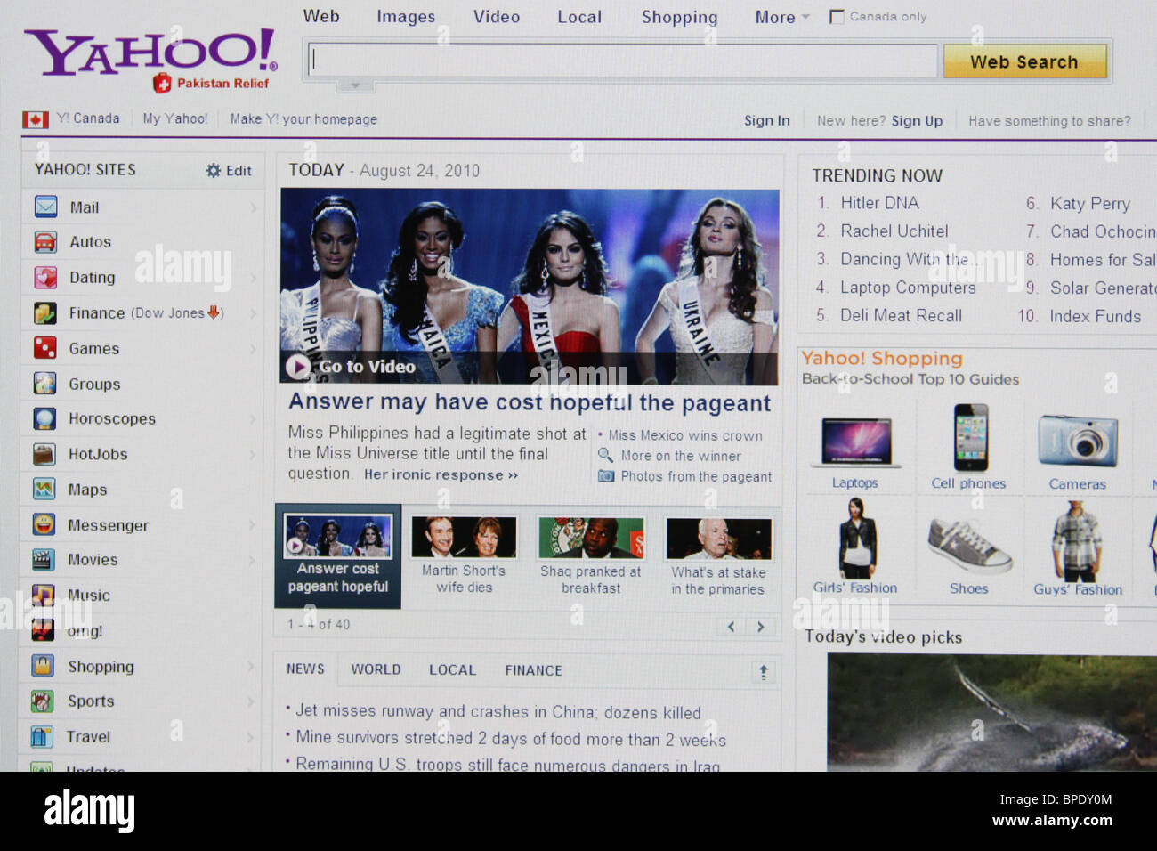Click the Go to Video play icon
This screenshot has width=1157, height=851.
298,367
